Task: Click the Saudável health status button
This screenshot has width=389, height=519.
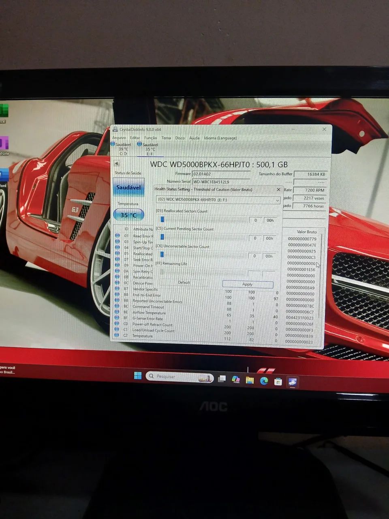Action: [128, 188]
